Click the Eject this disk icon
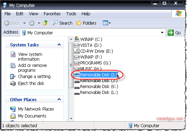187x131 pixels. click(x=13, y=84)
